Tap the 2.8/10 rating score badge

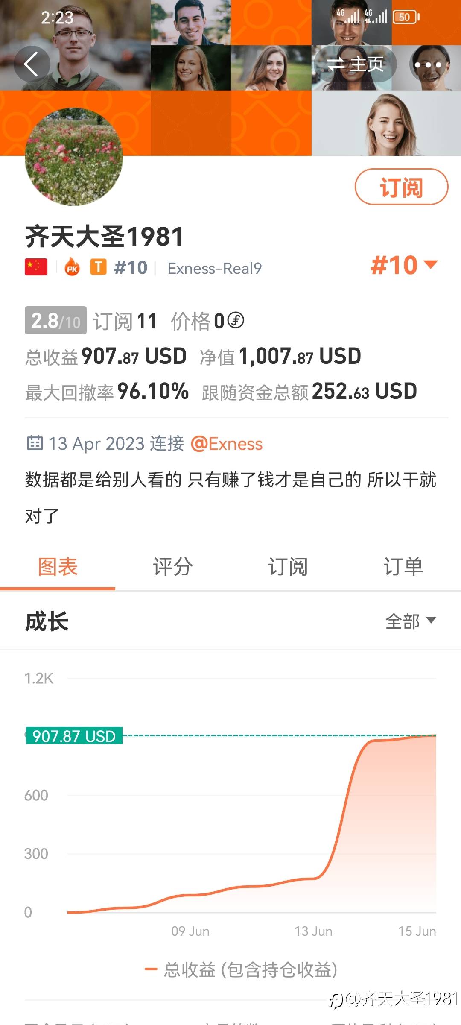[55, 320]
